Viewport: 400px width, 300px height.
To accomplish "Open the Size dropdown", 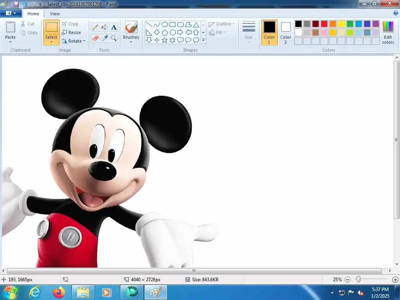I will coord(248,32).
